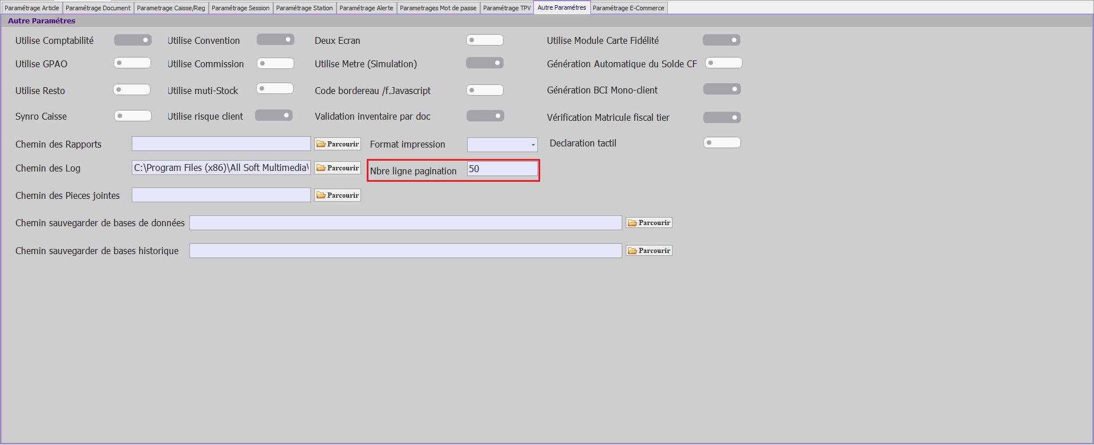Toggle the Utilise Comptabilité switch
1094x445 pixels.
[x=133, y=40]
